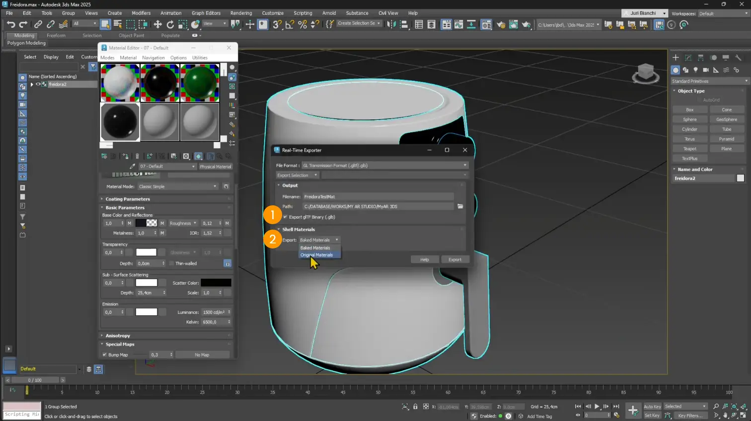Choose Original Materials option

(x=316, y=255)
